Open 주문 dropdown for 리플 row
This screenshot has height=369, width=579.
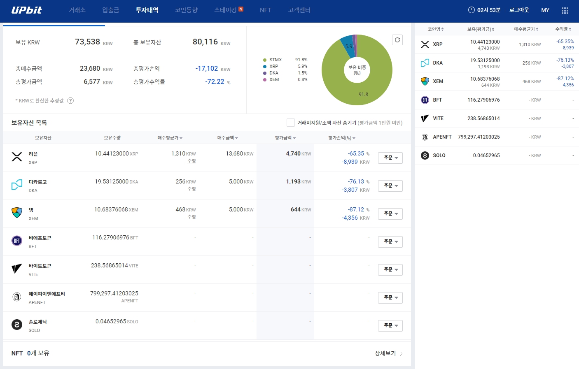click(x=390, y=158)
